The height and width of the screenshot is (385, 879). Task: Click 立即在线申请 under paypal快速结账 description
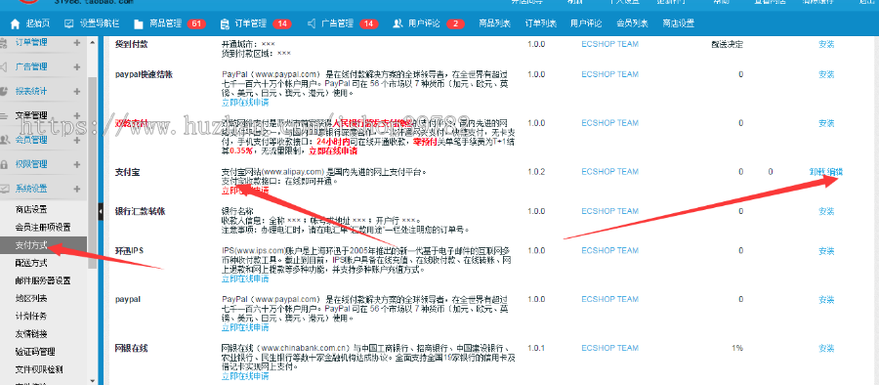245,103
